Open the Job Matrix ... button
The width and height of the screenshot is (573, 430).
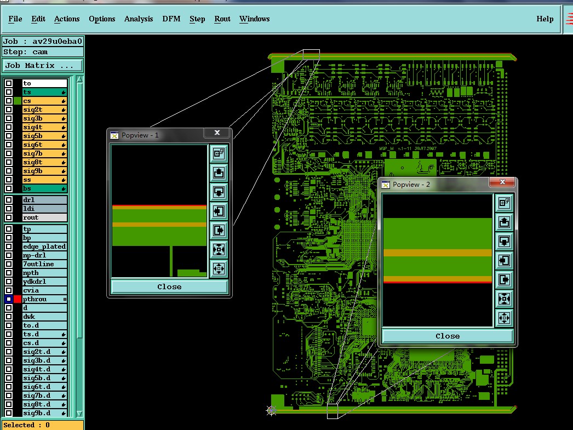(x=42, y=66)
